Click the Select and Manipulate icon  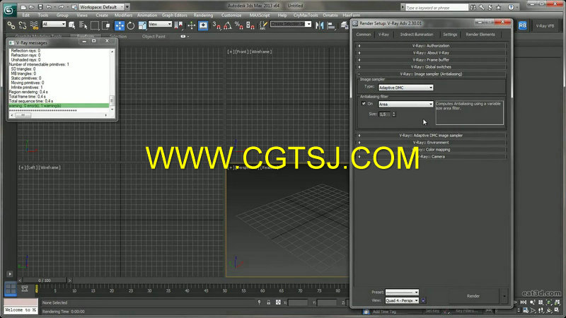(191, 25)
